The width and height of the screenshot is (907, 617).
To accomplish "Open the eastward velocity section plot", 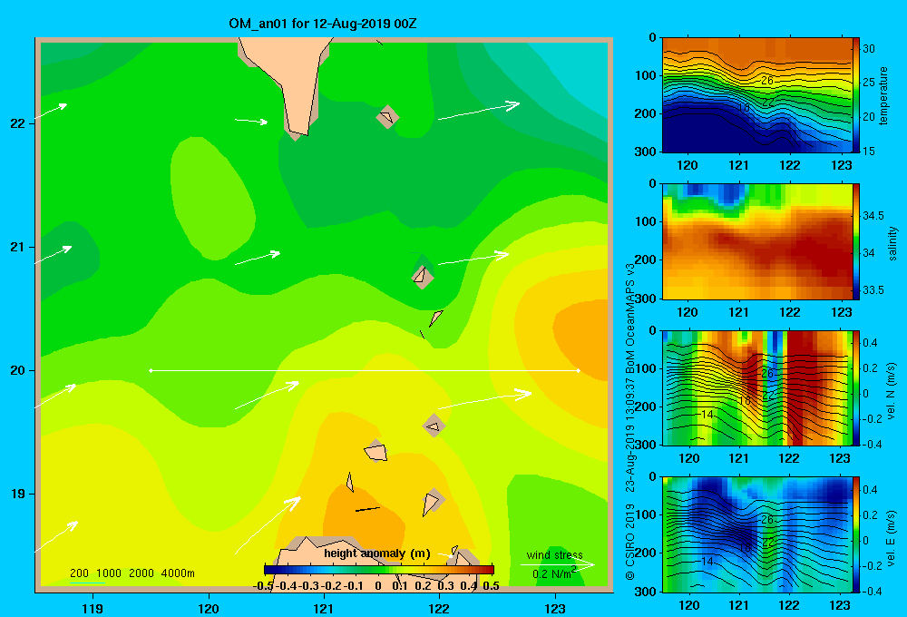I will pyautogui.click(x=757, y=534).
